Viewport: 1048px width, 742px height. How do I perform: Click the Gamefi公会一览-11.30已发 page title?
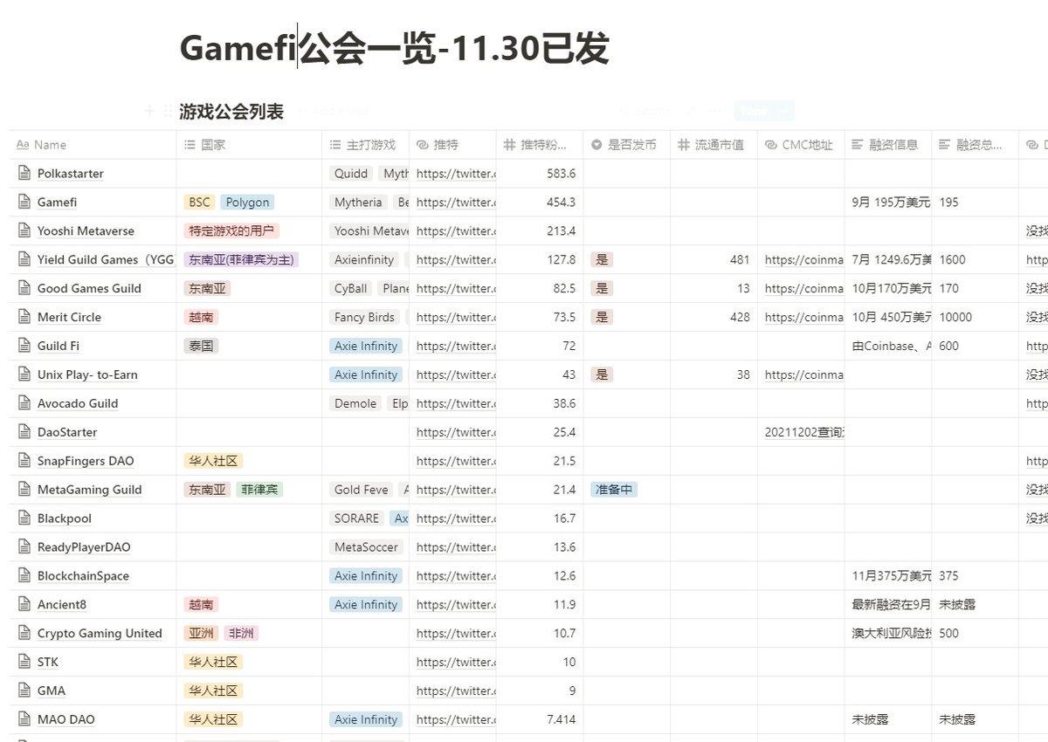[394, 49]
